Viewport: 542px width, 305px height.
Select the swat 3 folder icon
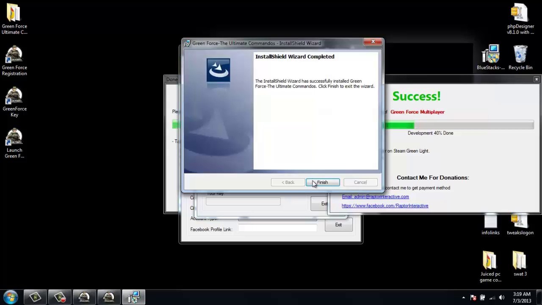click(520, 264)
